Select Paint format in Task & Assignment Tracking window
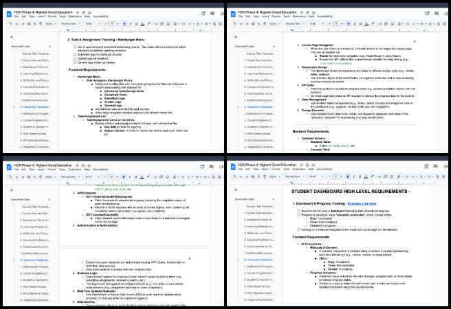 click(41, 23)
